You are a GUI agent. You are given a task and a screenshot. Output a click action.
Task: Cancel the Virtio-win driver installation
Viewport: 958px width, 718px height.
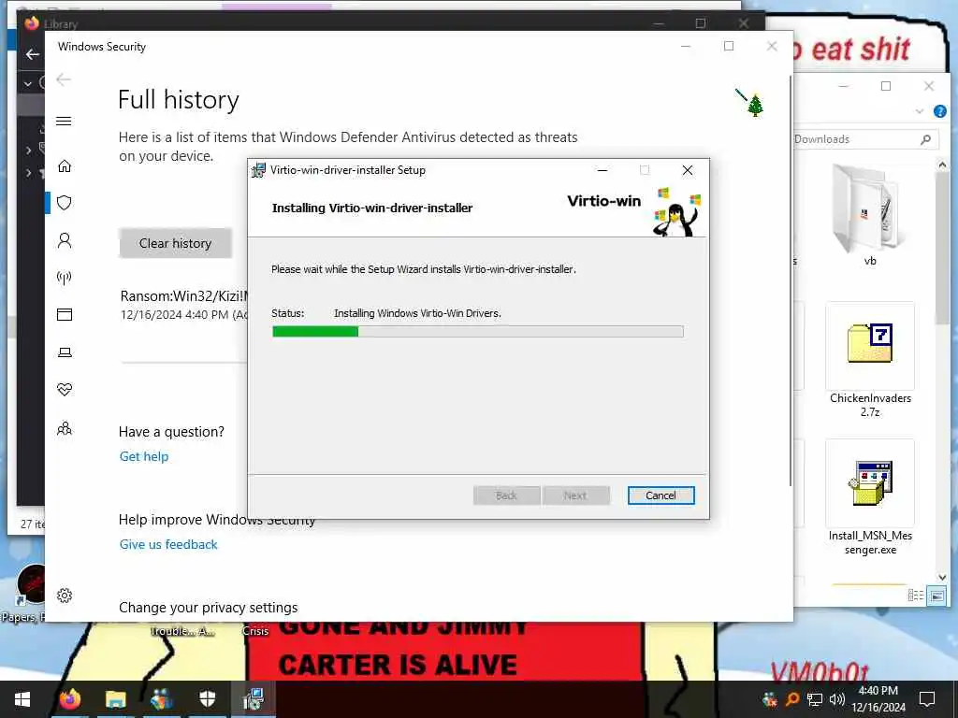660,495
